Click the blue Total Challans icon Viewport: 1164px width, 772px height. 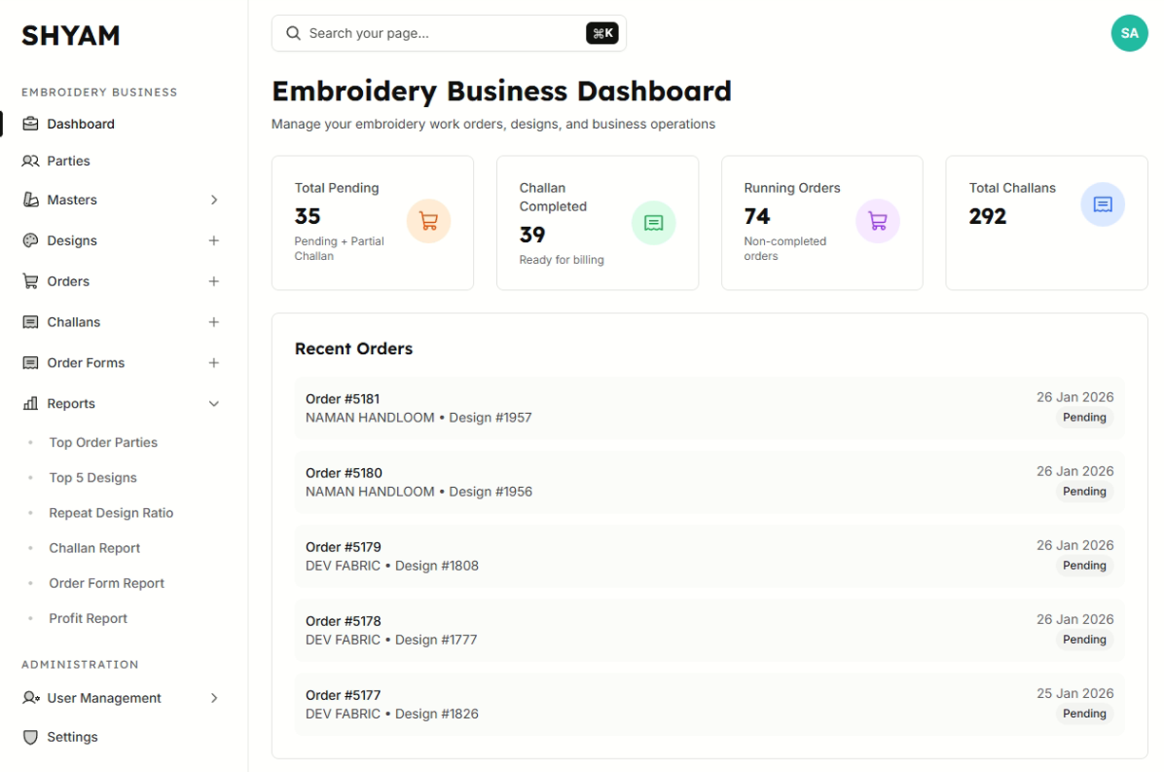coord(1102,204)
